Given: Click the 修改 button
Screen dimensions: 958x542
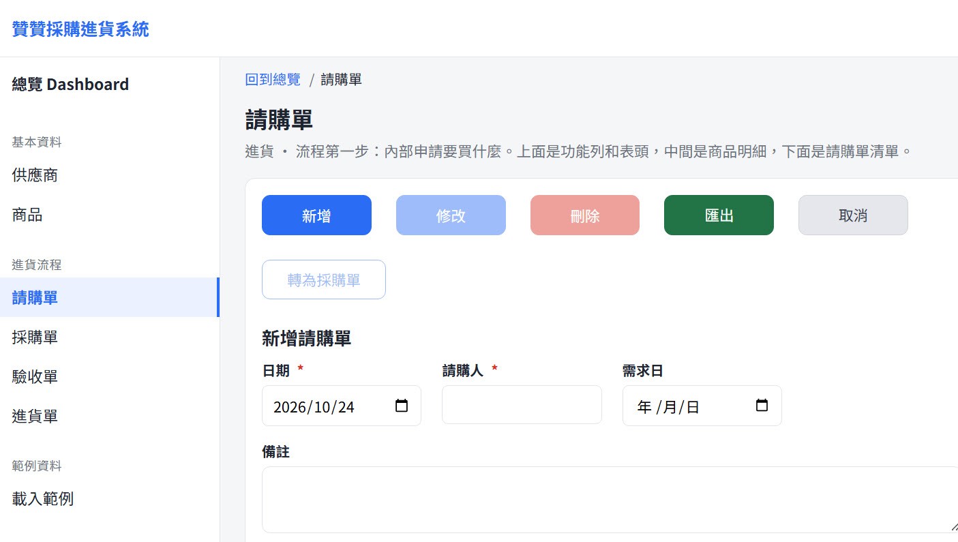Looking at the screenshot, I should click(x=451, y=215).
